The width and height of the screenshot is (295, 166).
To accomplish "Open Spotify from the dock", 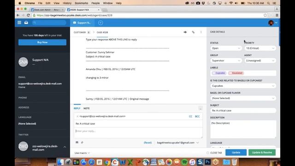I will [184, 162].
